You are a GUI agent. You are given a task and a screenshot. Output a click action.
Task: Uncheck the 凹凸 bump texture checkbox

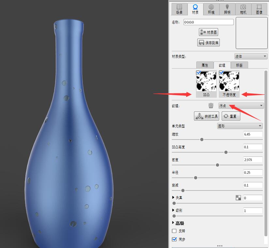point(199,72)
